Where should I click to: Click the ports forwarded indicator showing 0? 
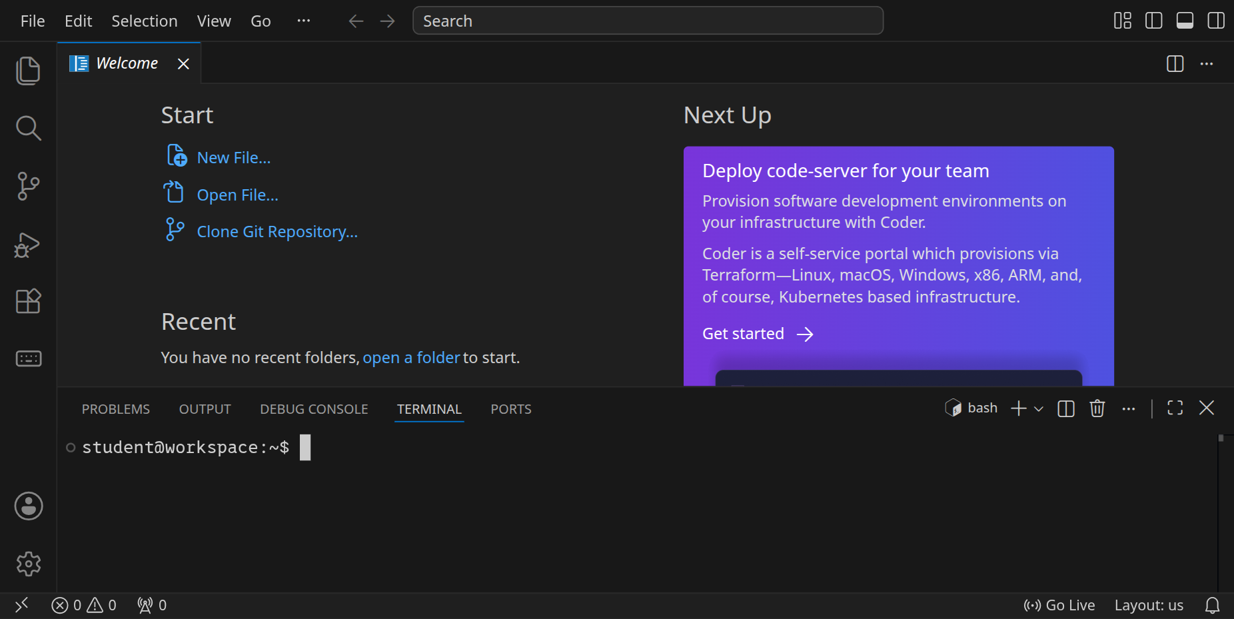[x=152, y=605]
